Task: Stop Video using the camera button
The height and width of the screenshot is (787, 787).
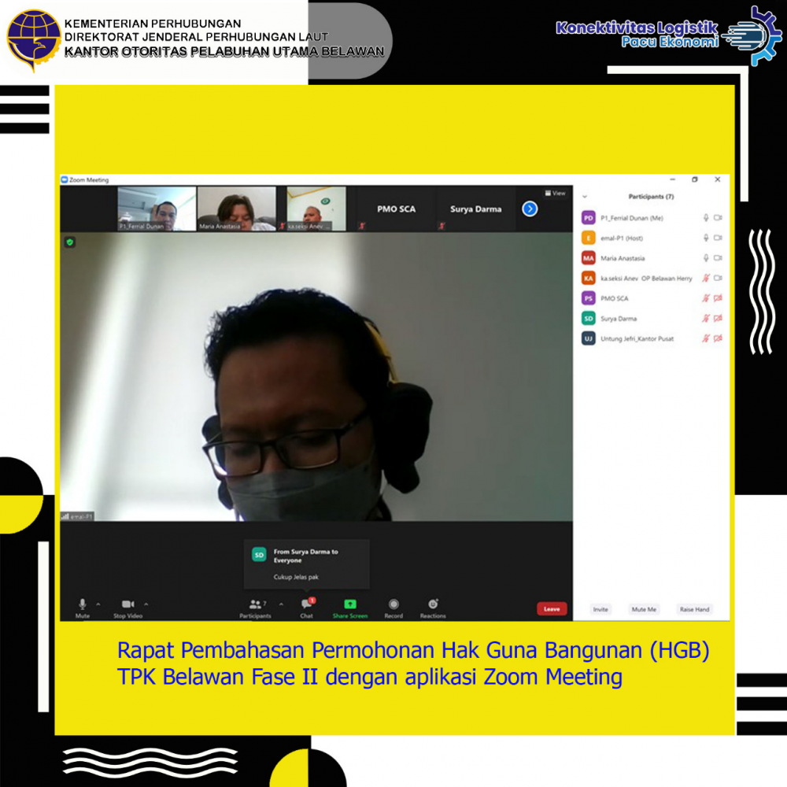Action: pos(128,608)
